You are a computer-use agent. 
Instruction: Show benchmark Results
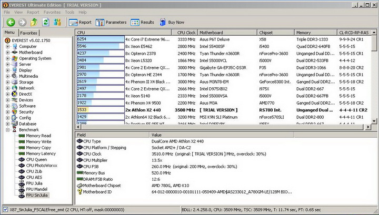(142, 22)
